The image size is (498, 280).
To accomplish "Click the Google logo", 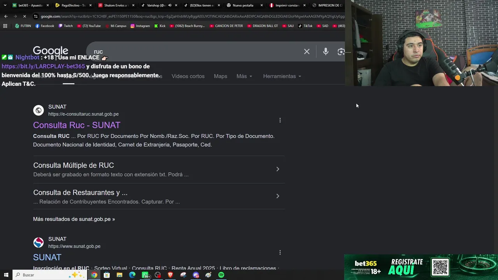I will [51, 51].
